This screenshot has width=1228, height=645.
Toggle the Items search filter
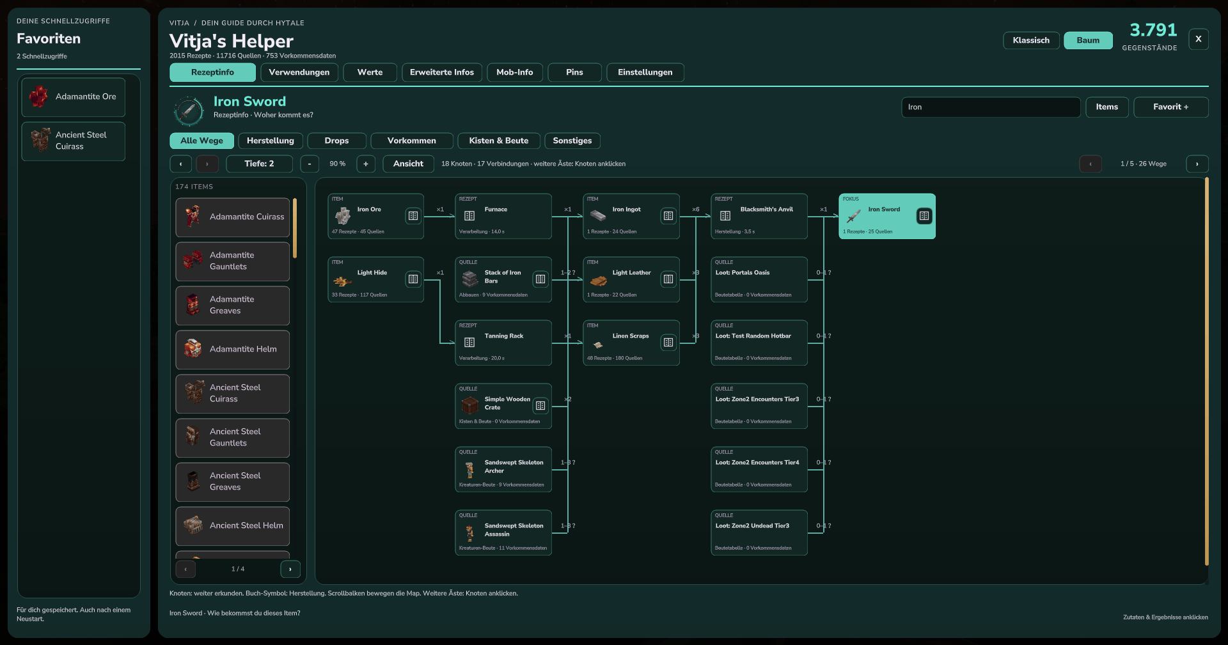pos(1106,107)
